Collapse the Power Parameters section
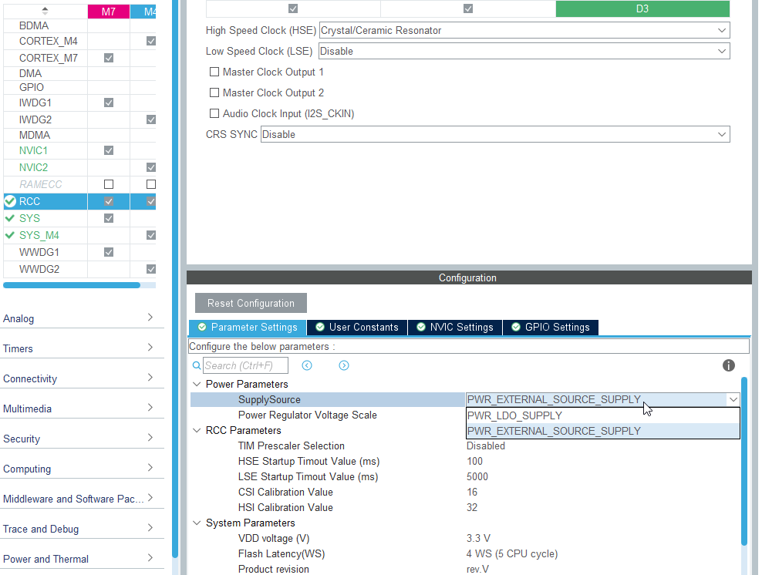Image resolution: width=762 pixels, height=575 pixels. click(x=196, y=383)
